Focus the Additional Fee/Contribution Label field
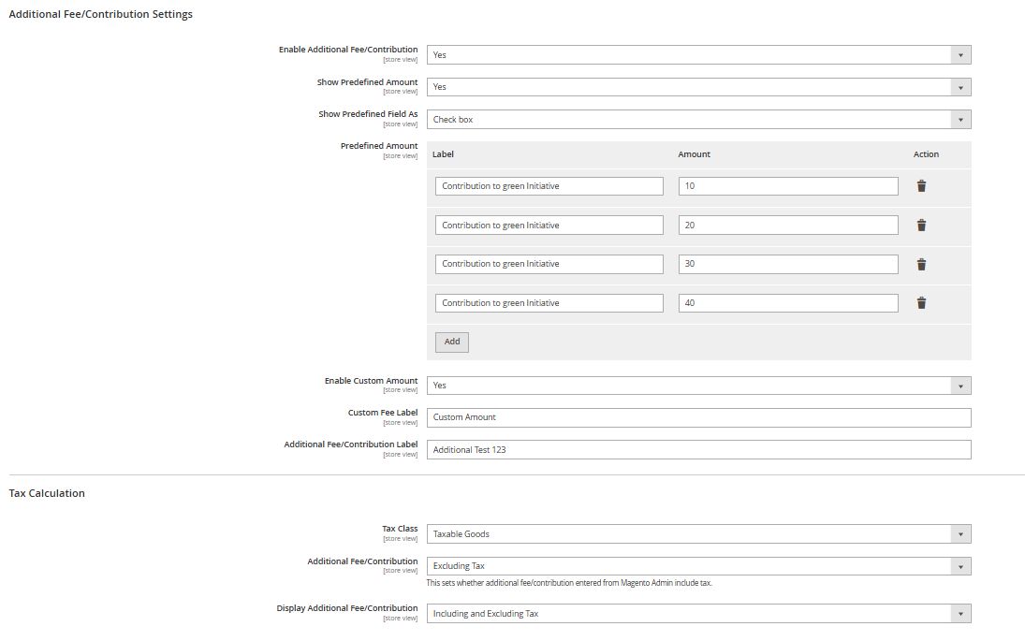1025x641 pixels. 698,450
